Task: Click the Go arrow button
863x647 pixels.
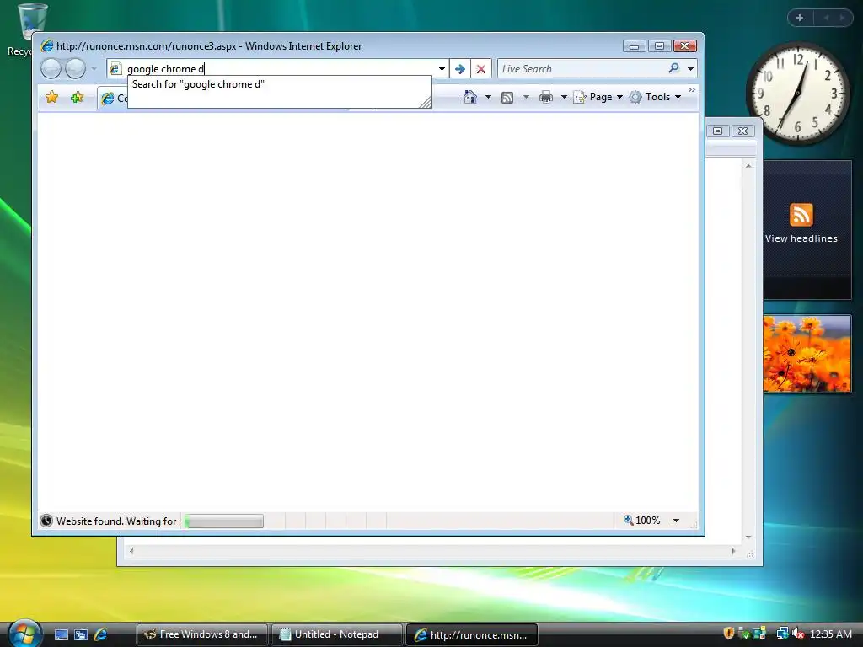Action: coord(460,69)
